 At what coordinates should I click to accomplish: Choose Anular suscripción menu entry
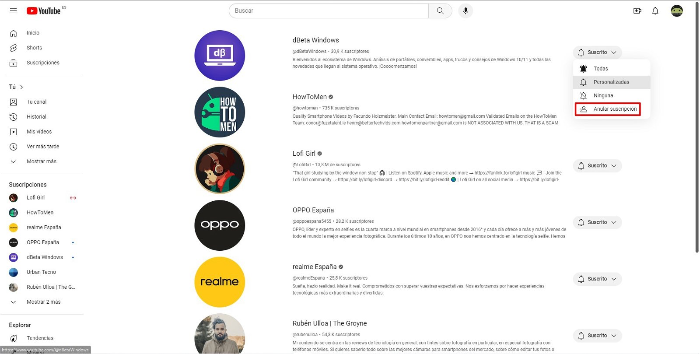point(612,109)
